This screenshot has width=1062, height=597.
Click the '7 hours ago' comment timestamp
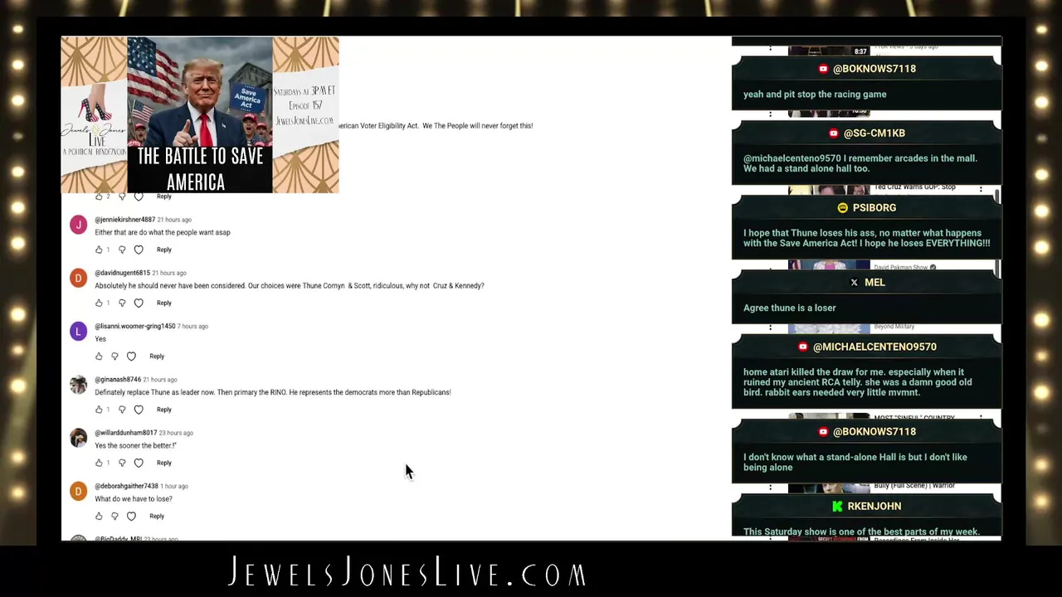point(192,327)
